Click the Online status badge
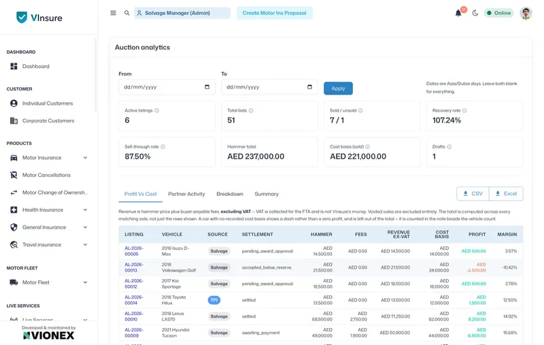Screen dimensions: 544x345 [x=499, y=13]
